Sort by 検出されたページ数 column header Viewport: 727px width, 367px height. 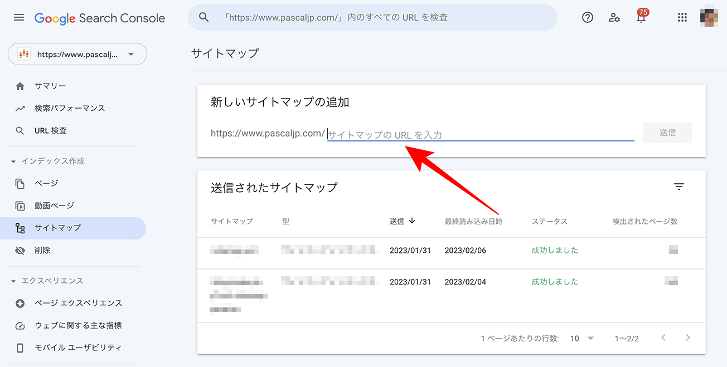tap(645, 221)
